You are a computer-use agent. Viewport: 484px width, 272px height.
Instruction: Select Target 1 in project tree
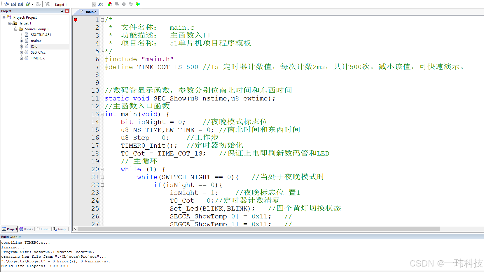[25, 23]
